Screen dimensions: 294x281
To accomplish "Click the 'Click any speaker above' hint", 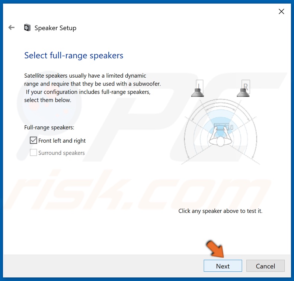I will [220, 211].
